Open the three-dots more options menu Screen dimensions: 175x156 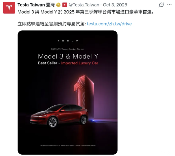click(169, 5)
